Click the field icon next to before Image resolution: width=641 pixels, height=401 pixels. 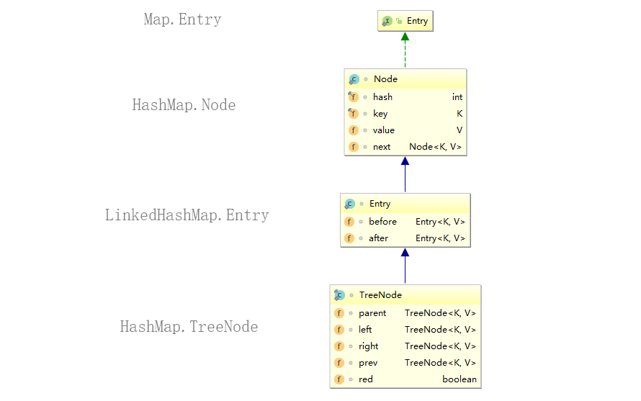(349, 222)
